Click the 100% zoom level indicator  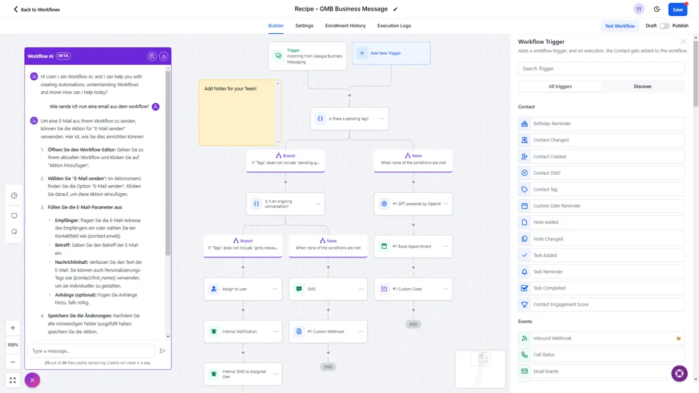point(13,345)
